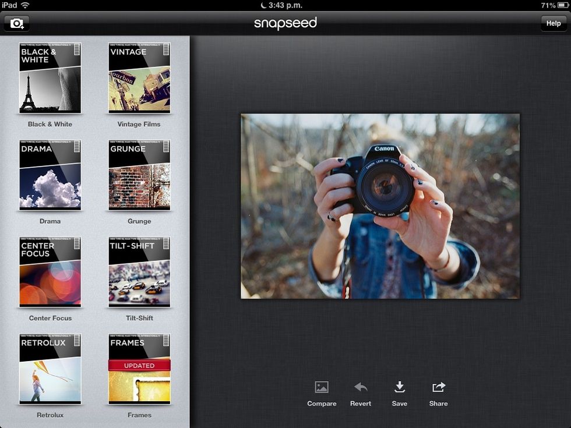The image size is (571, 428).
Task: Click the "Black & White" caption text
Action: coord(50,124)
